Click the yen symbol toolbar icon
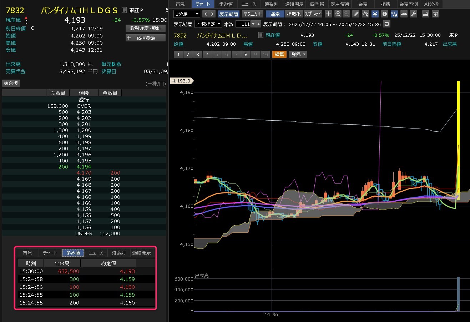Image resolution: width=470 pixels, height=322 pixels. pyautogui.click(x=375, y=14)
